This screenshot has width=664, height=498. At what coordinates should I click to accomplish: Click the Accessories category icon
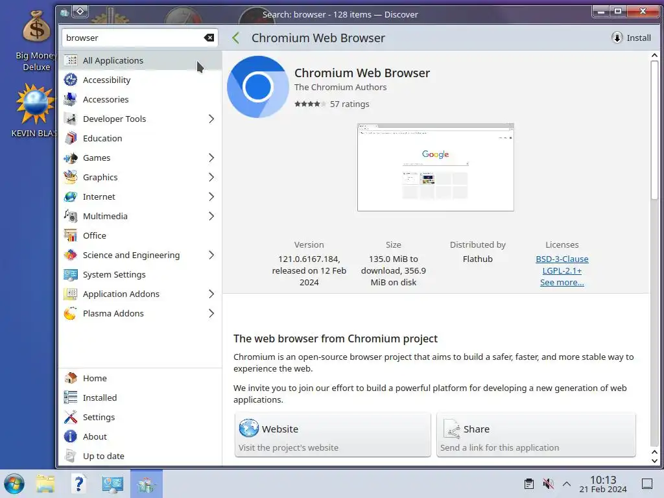(70, 99)
